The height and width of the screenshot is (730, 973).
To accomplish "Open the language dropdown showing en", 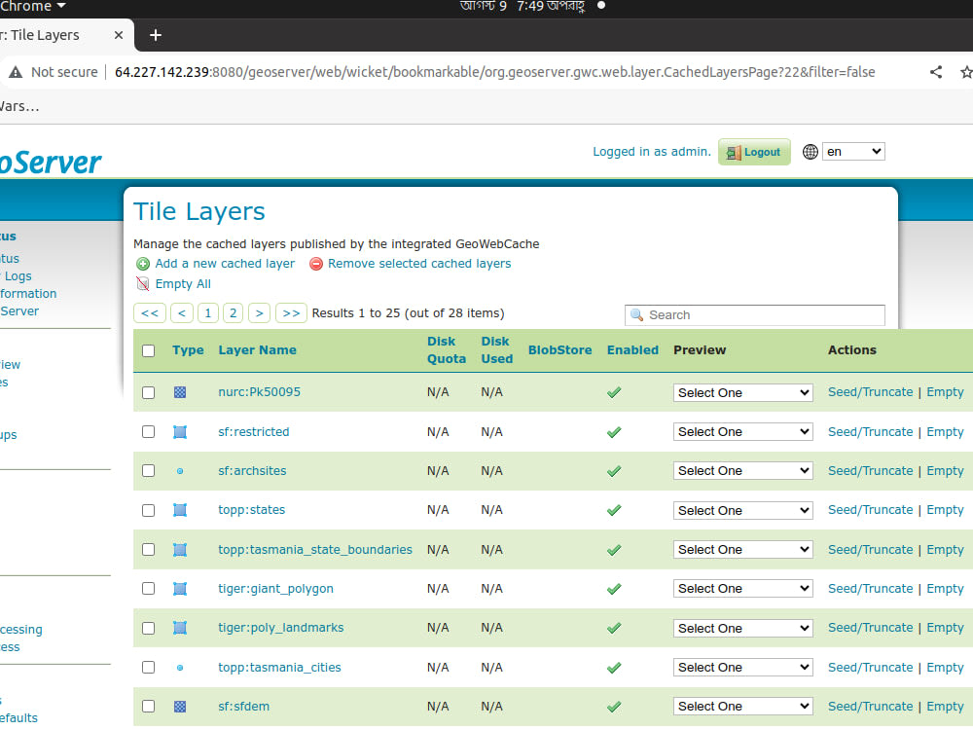I will point(854,152).
